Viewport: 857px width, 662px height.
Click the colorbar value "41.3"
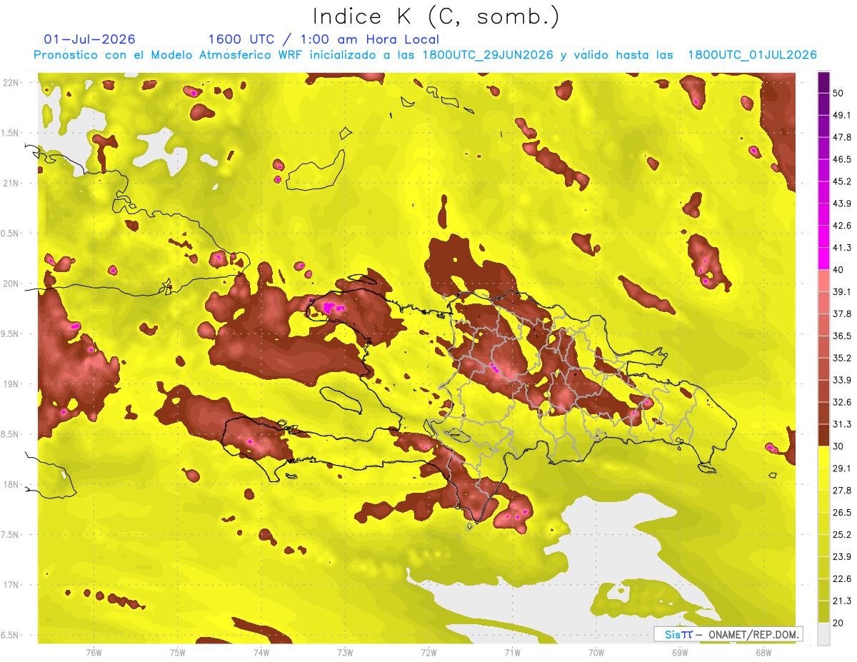842,248
